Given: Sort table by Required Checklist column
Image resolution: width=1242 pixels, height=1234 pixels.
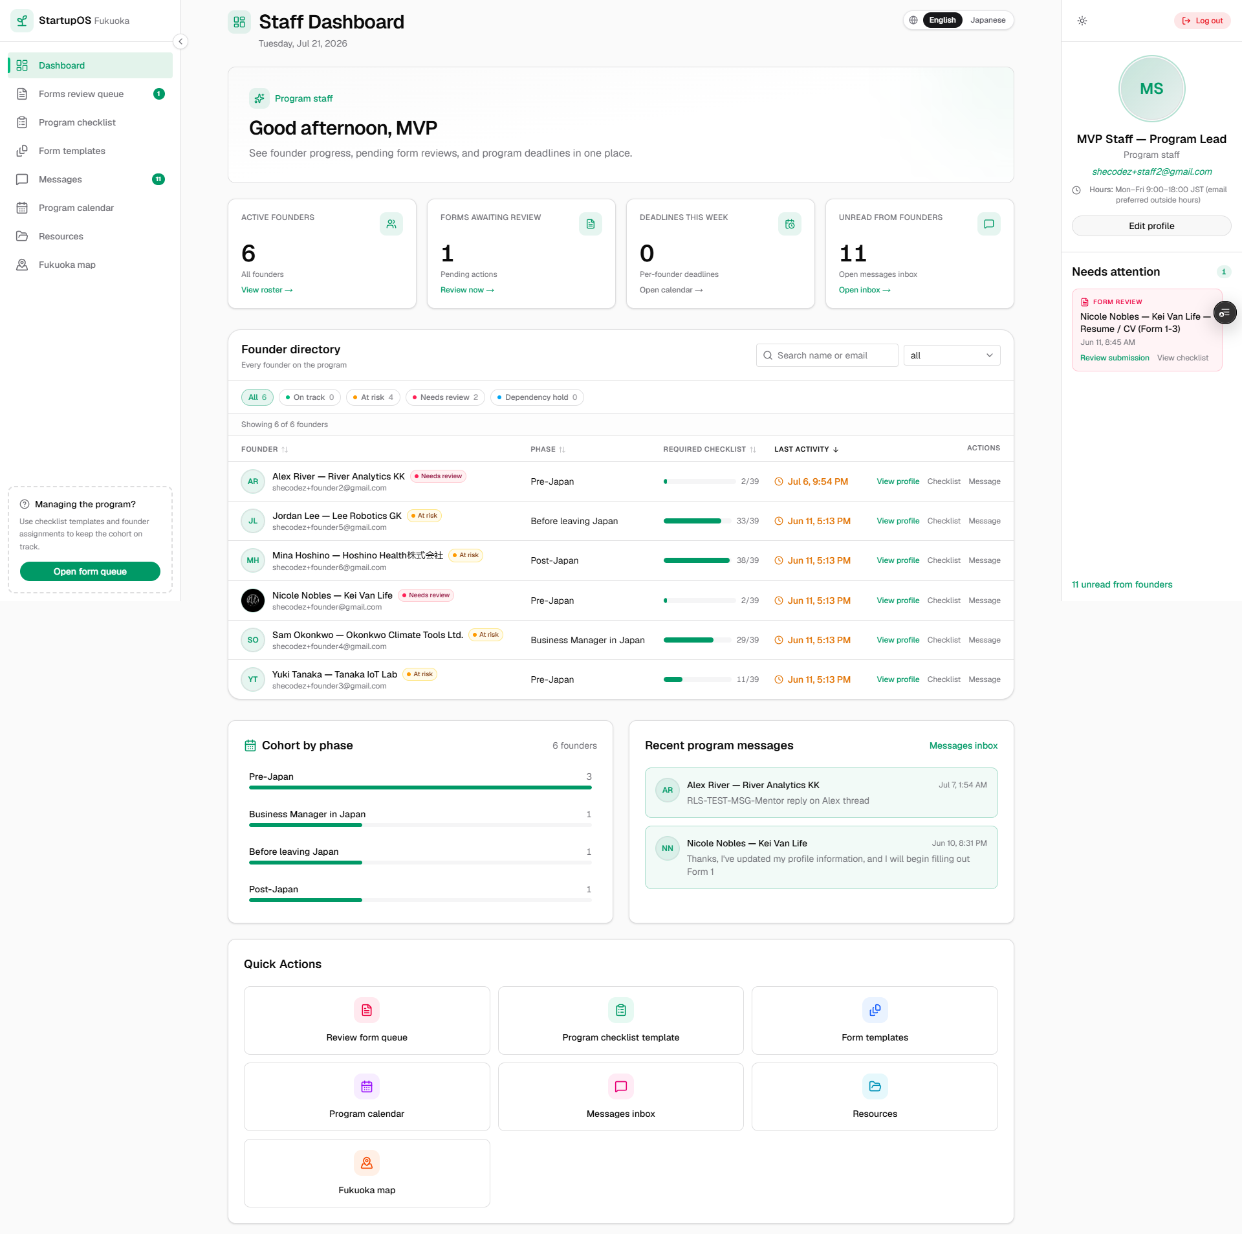Looking at the screenshot, I should [710, 449].
